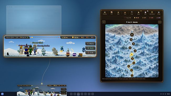
Task: Click the Power Shot skill label
Action: tap(38, 43)
